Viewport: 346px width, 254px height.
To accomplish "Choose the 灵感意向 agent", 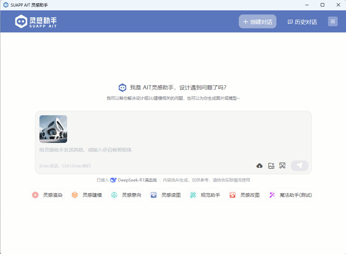I will pos(126,195).
